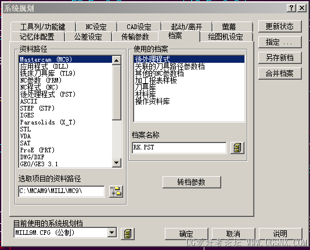Select STEP (STP) list item
The width and height of the screenshot is (310, 250).
[x=66, y=108]
